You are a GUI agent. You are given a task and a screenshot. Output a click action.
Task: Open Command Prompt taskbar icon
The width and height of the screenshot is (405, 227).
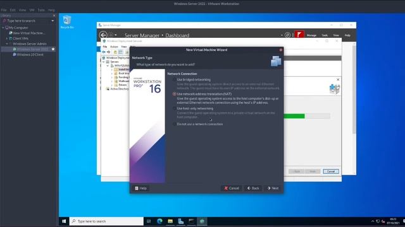click(191, 221)
